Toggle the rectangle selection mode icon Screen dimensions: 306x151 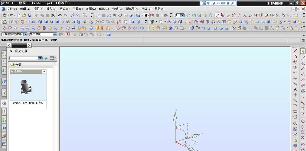click(x=99, y=34)
